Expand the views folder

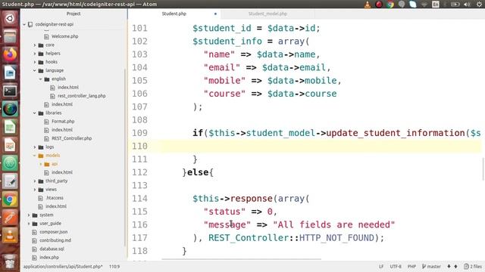tap(35, 190)
